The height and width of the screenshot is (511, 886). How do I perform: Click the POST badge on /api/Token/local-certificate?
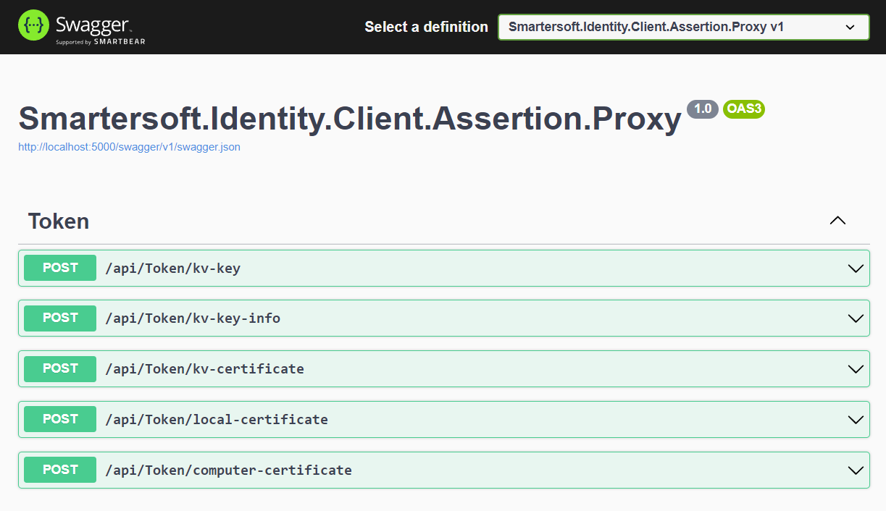59,419
